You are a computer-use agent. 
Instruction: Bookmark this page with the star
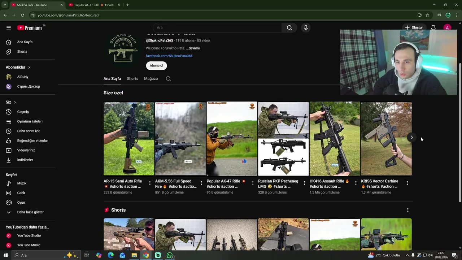click(x=427, y=15)
